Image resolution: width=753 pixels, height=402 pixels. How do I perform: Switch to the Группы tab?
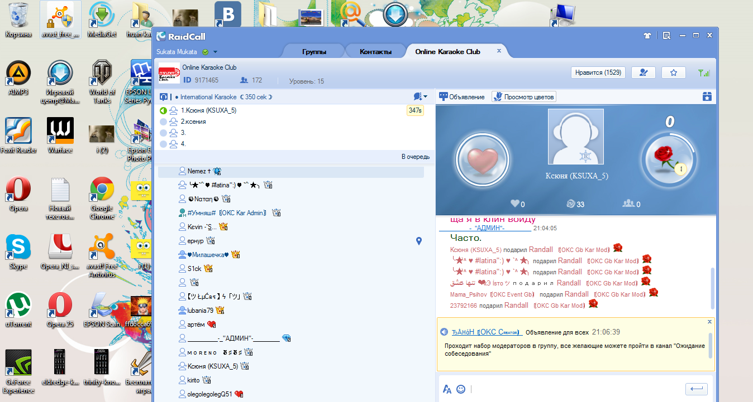[x=314, y=52]
